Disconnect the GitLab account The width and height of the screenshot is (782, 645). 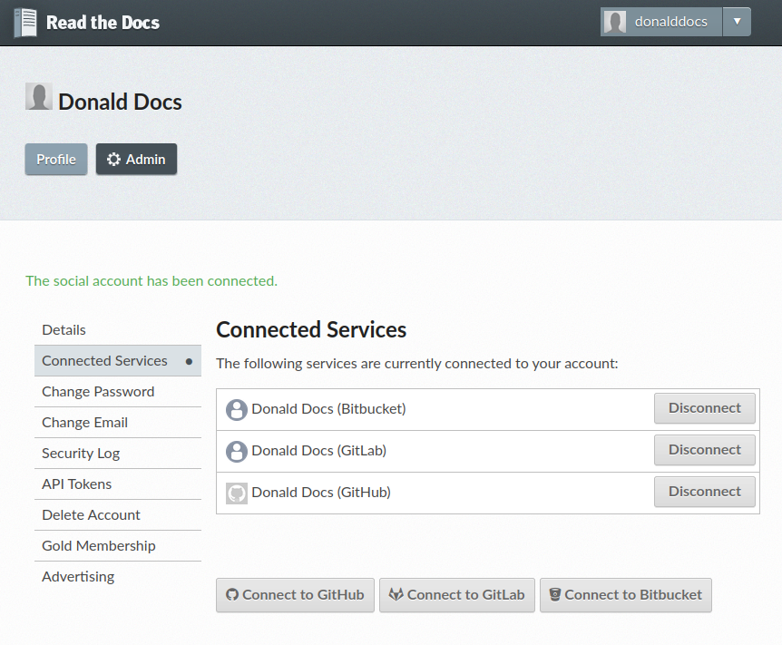(704, 450)
